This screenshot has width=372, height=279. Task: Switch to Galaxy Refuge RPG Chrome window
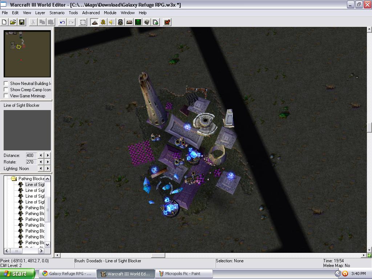coord(68,274)
